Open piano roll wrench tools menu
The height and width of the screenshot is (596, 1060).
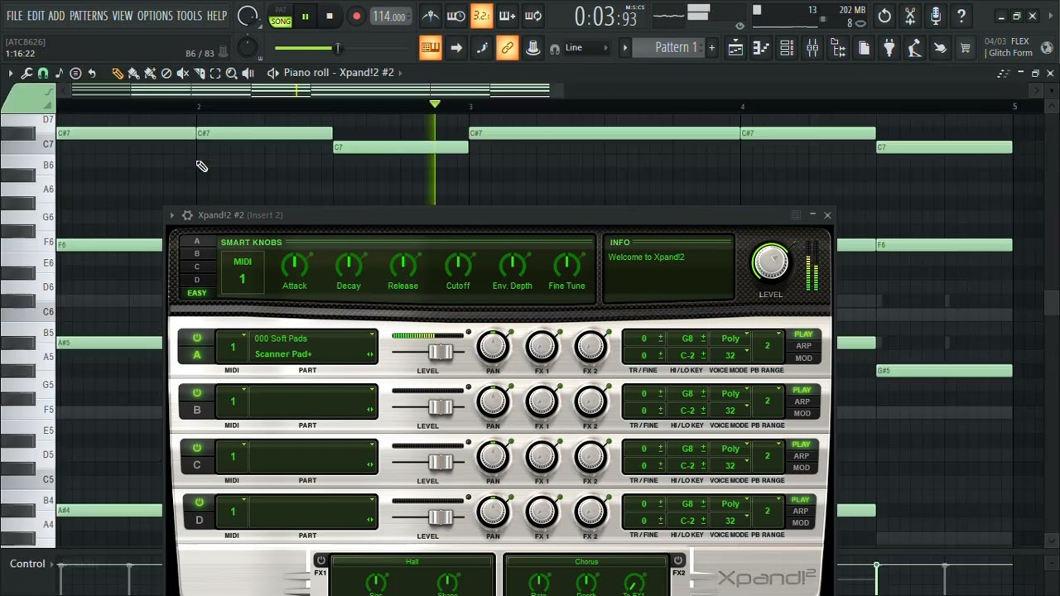(26, 73)
